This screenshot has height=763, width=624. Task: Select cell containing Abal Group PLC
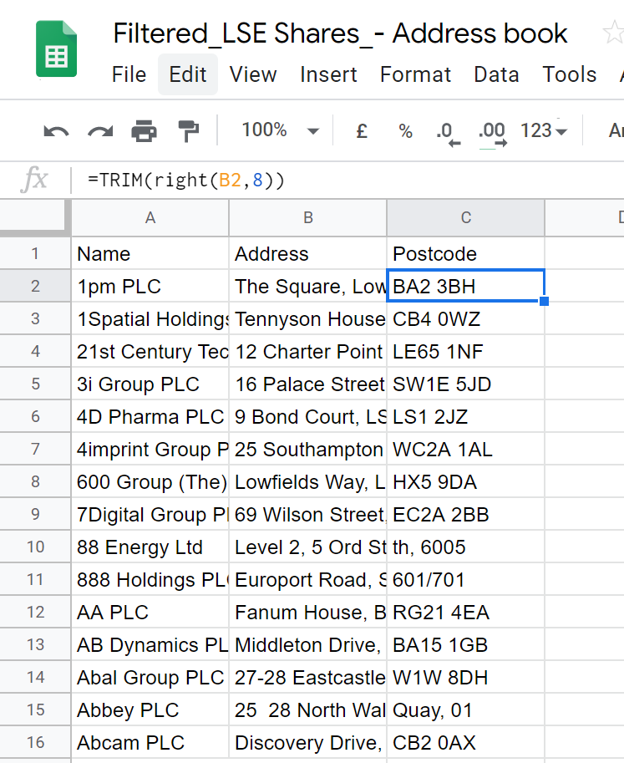pyautogui.click(x=150, y=678)
